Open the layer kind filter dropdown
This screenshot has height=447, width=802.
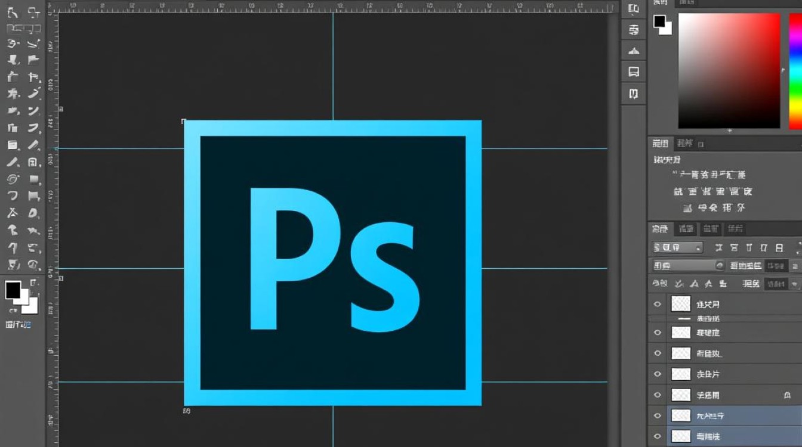pyautogui.click(x=677, y=247)
